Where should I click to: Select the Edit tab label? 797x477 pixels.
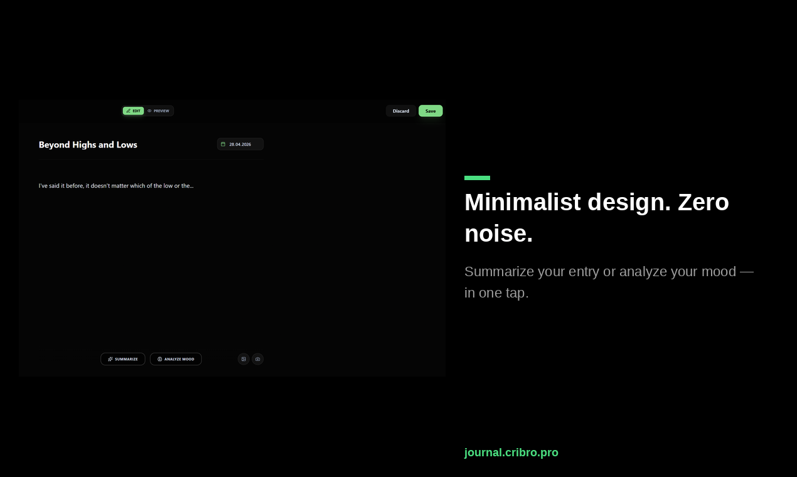[x=137, y=110]
